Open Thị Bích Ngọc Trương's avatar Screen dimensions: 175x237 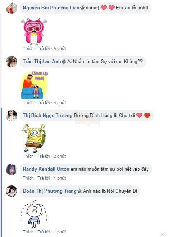[12, 116]
